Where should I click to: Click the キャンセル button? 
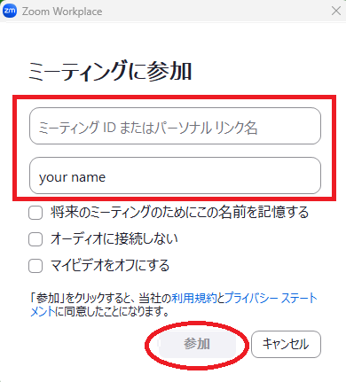click(x=286, y=344)
